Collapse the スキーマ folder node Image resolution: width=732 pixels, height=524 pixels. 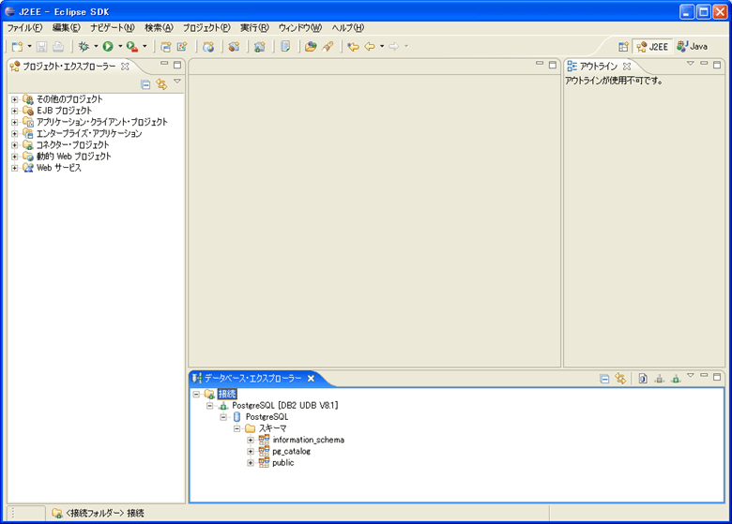tap(237, 428)
